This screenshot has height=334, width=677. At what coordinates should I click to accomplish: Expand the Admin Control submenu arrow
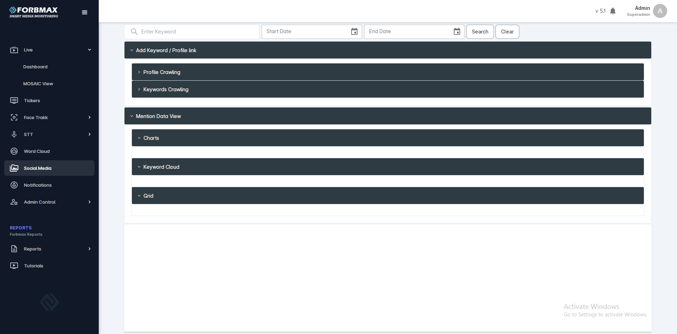90,202
